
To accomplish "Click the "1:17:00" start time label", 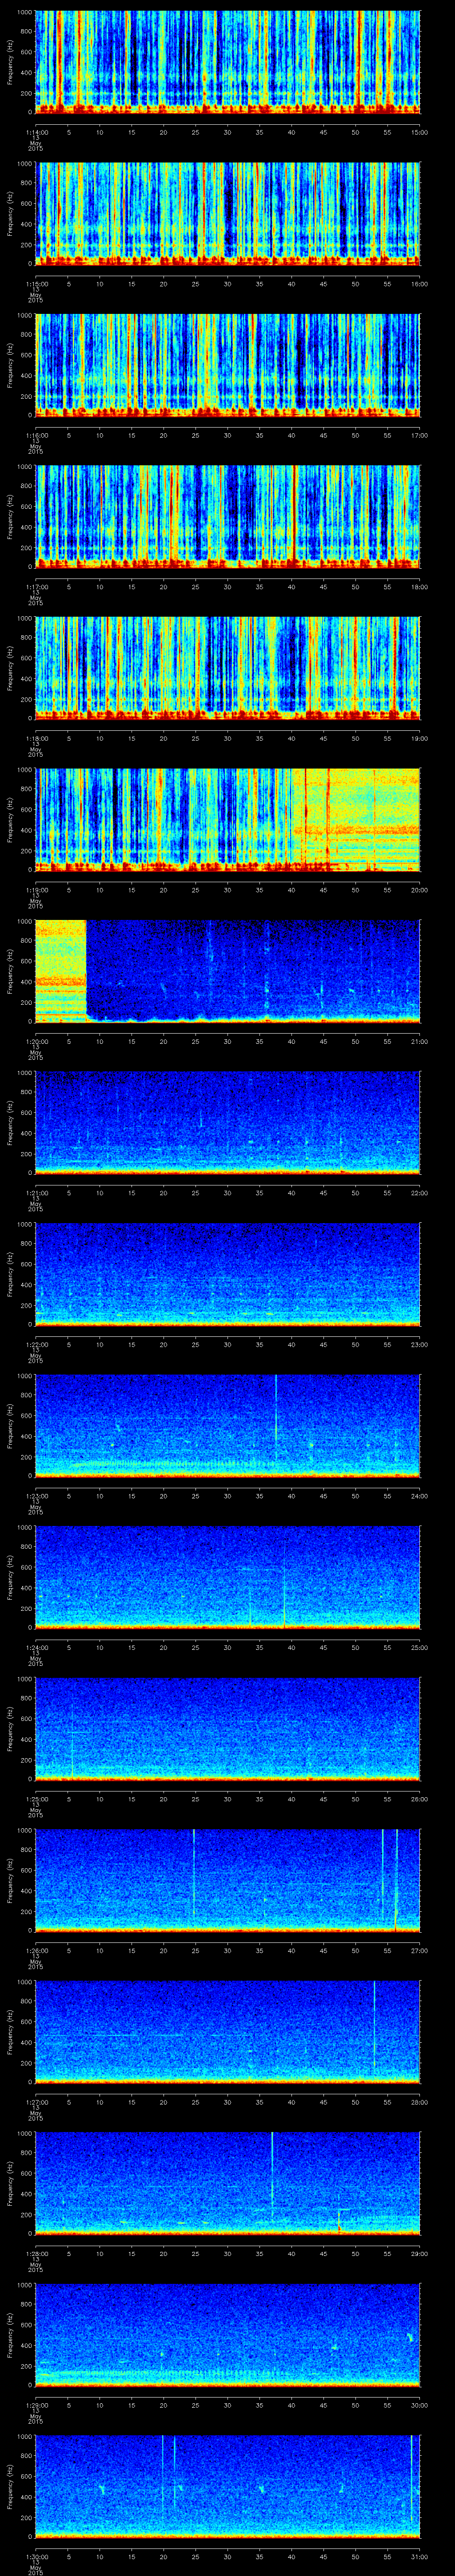I will tap(36, 586).
